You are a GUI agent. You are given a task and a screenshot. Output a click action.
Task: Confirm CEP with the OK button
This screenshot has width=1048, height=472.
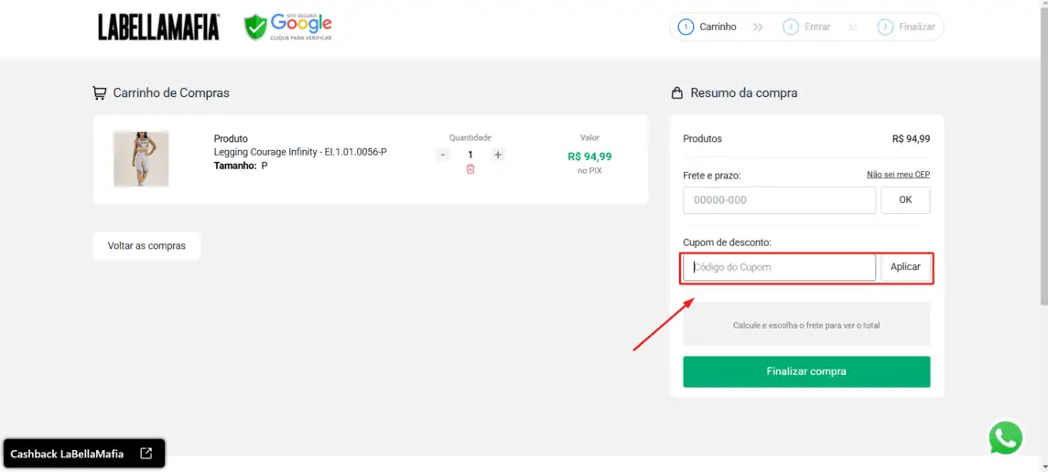(905, 200)
